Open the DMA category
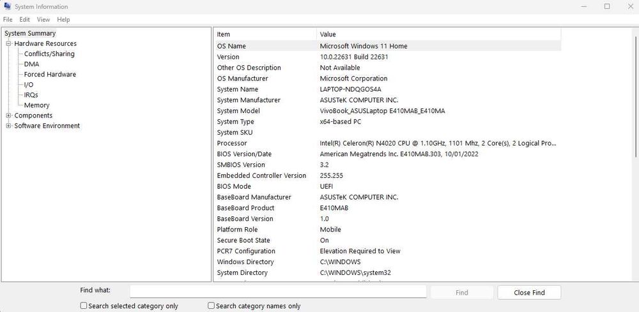The width and height of the screenshot is (639, 312). coord(31,64)
